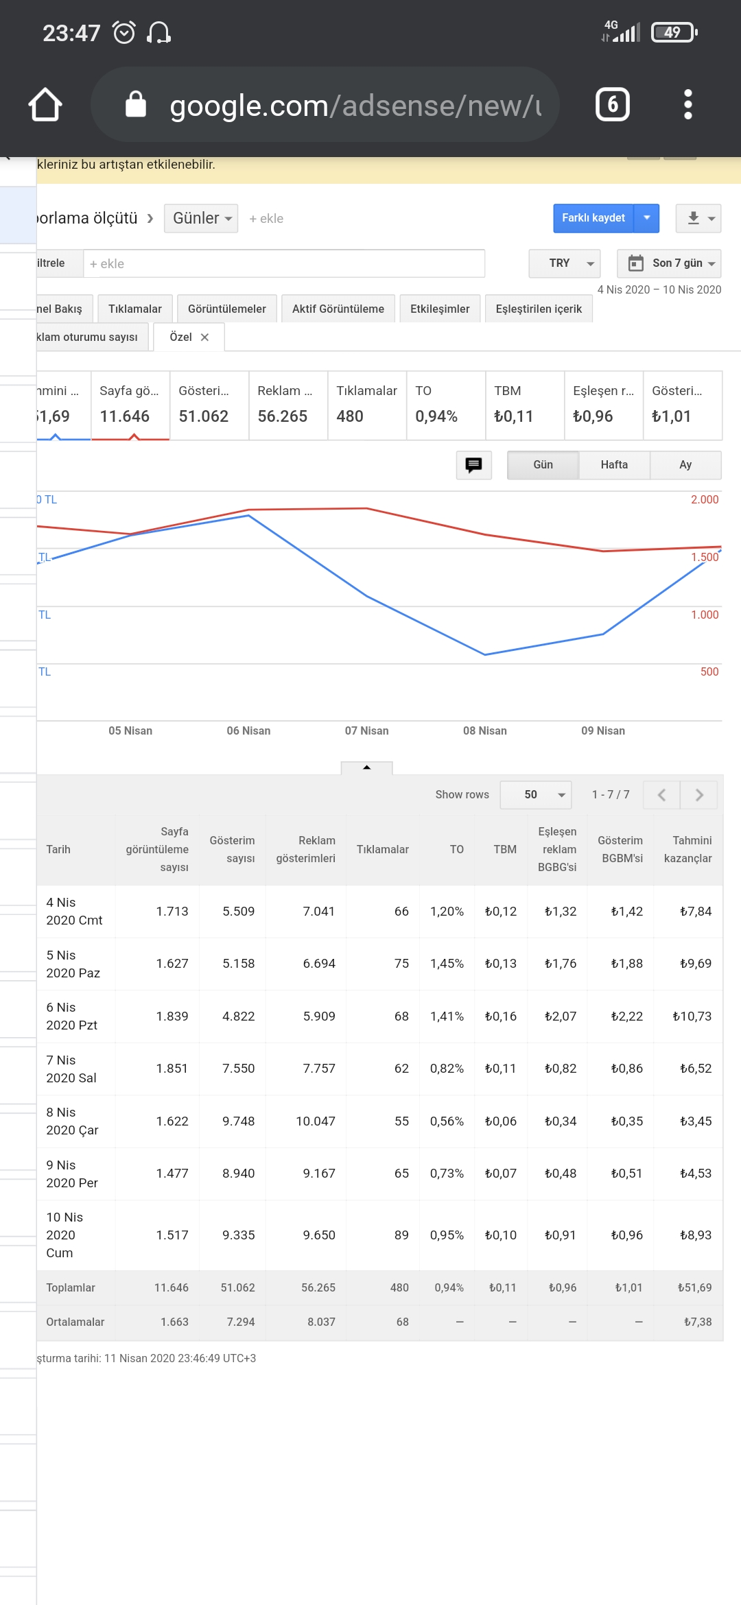The width and height of the screenshot is (741, 1605).
Task: Tap the google.com/adsense address bar
Action: click(325, 104)
